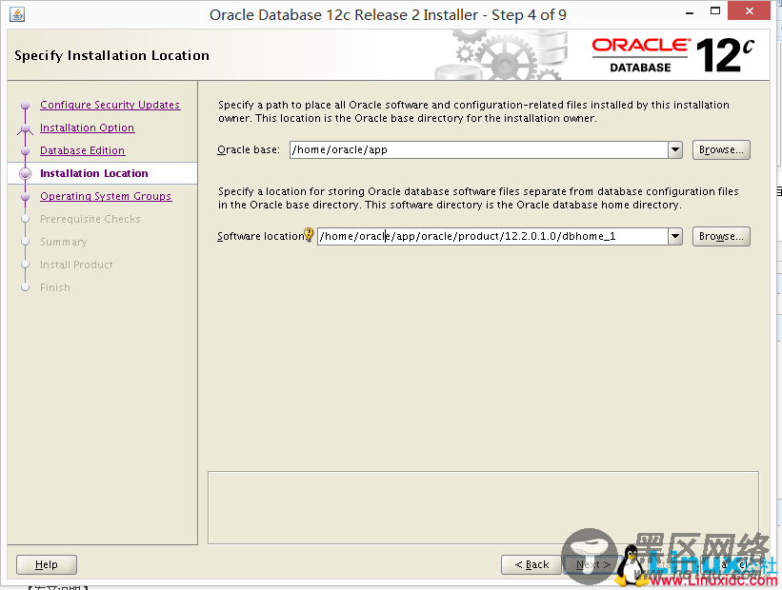Viewport: 782px width, 590px height.
Task: Open the Help button
Action: (x=47, y=564)
